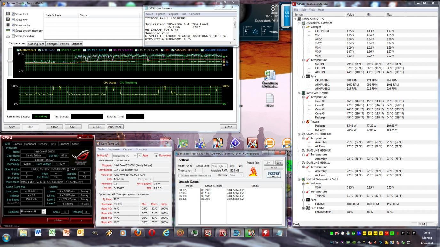Click the Freeze Test flame icon in IntelBurnTest
440x247 pixels.
[x=253, y=171]
